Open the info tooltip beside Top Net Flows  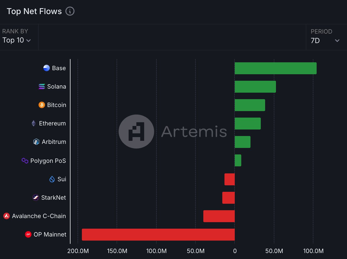coord(70,11)
